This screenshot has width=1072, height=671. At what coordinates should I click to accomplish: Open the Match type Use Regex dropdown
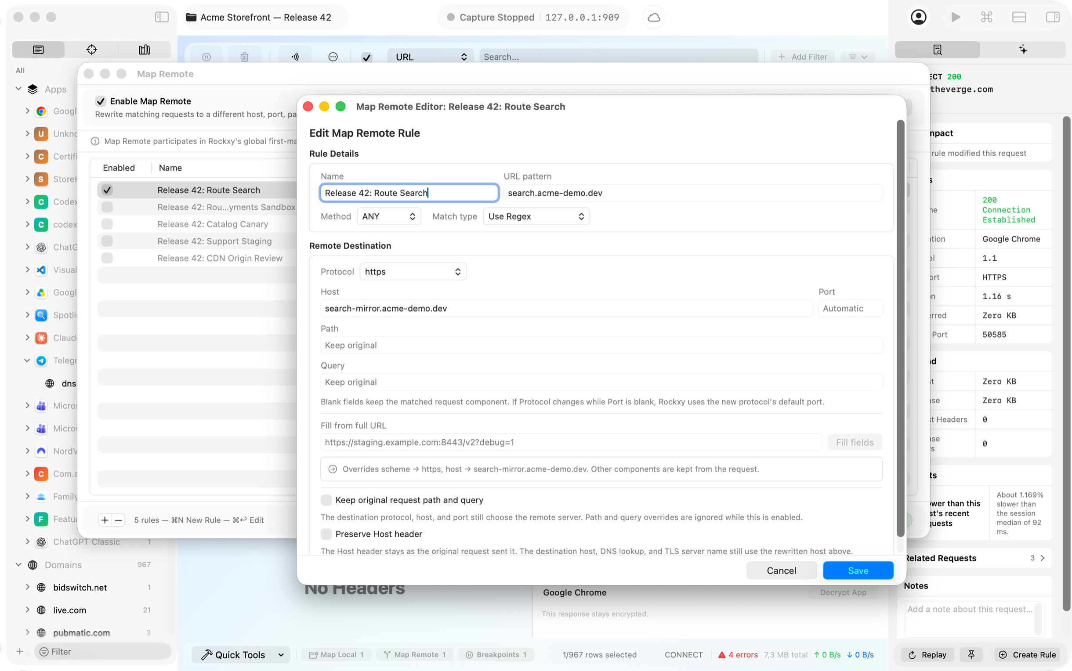tap(536, 216)
